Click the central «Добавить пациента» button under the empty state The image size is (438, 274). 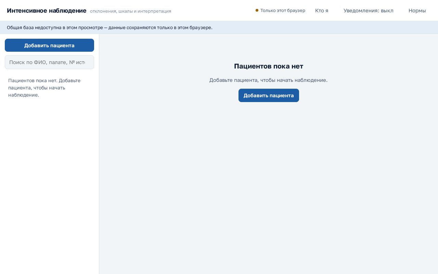(x=269, y=95)
